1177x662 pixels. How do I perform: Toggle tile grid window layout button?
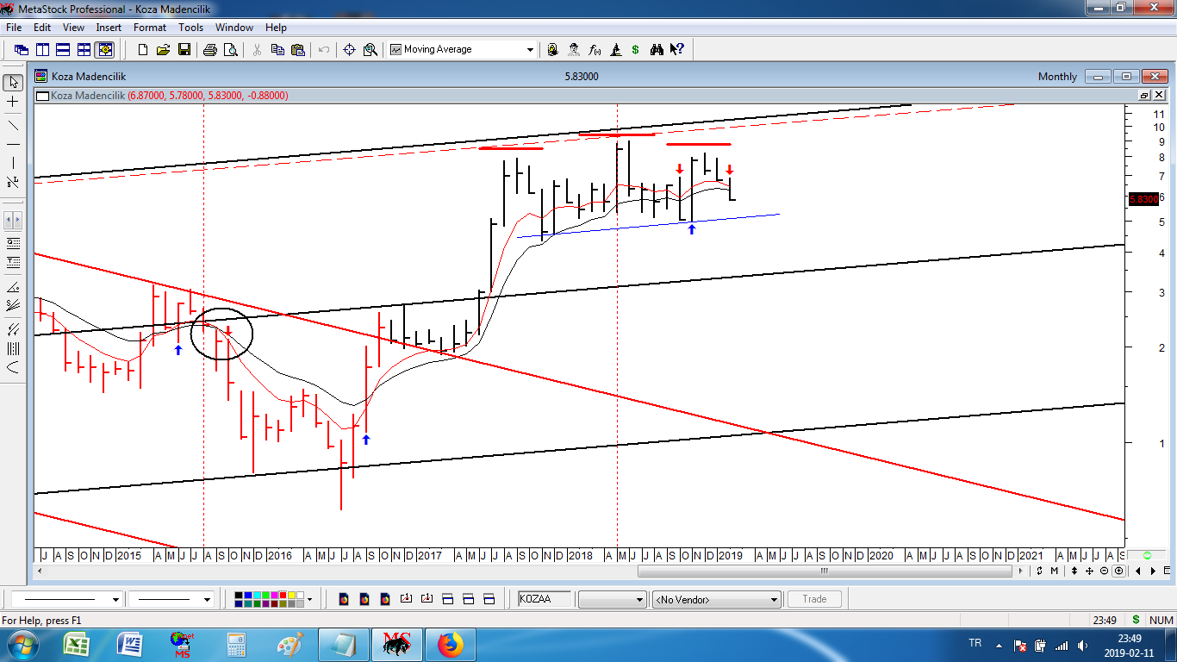[x=84, y=50]
